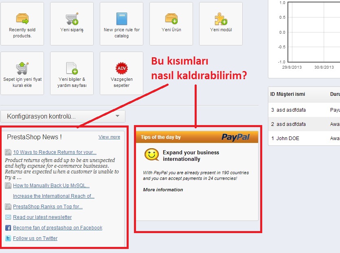The width and height of the screenshot is (340, 253).
Task: Click the Facebook icon in news panel
Action: click(8, 228)
